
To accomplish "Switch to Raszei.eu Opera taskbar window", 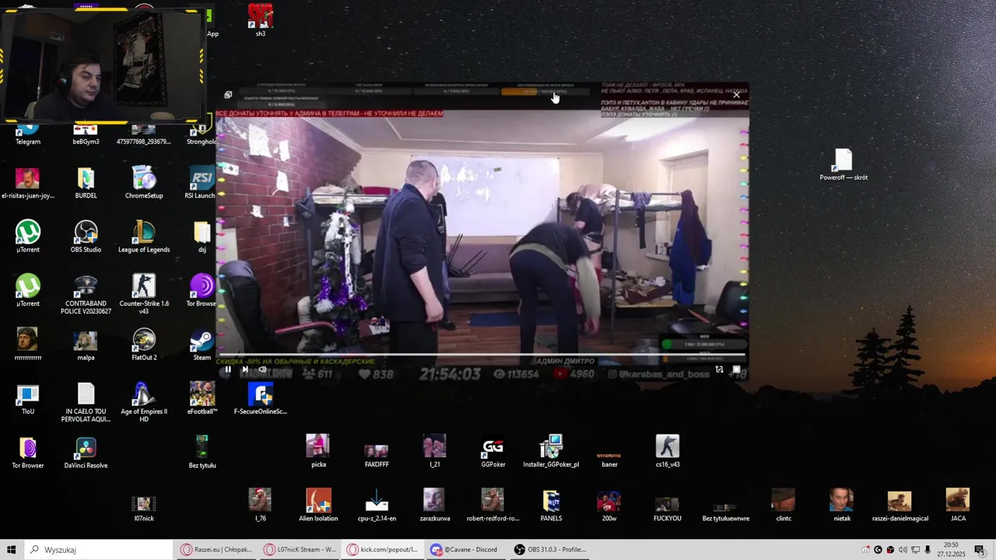I will click(216, 550).
